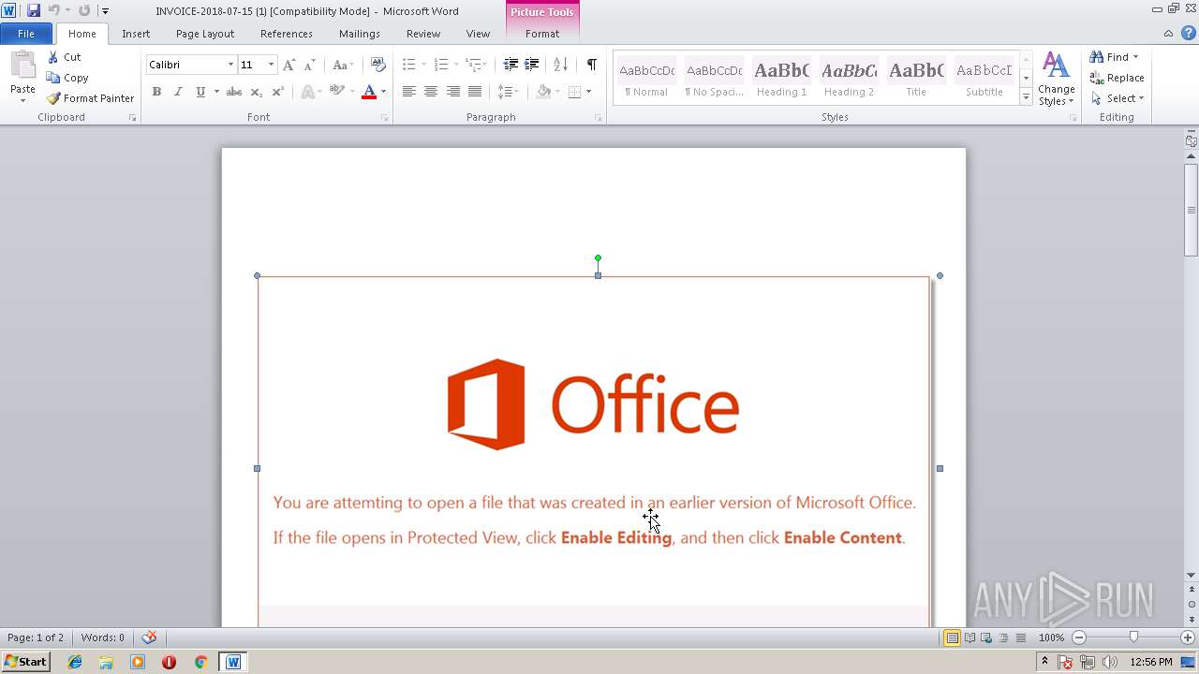Image resolution: width=1199 pixels, height=674 pixels.
Task: Open the font size dropdown
Action: click(x=271, y=65)
